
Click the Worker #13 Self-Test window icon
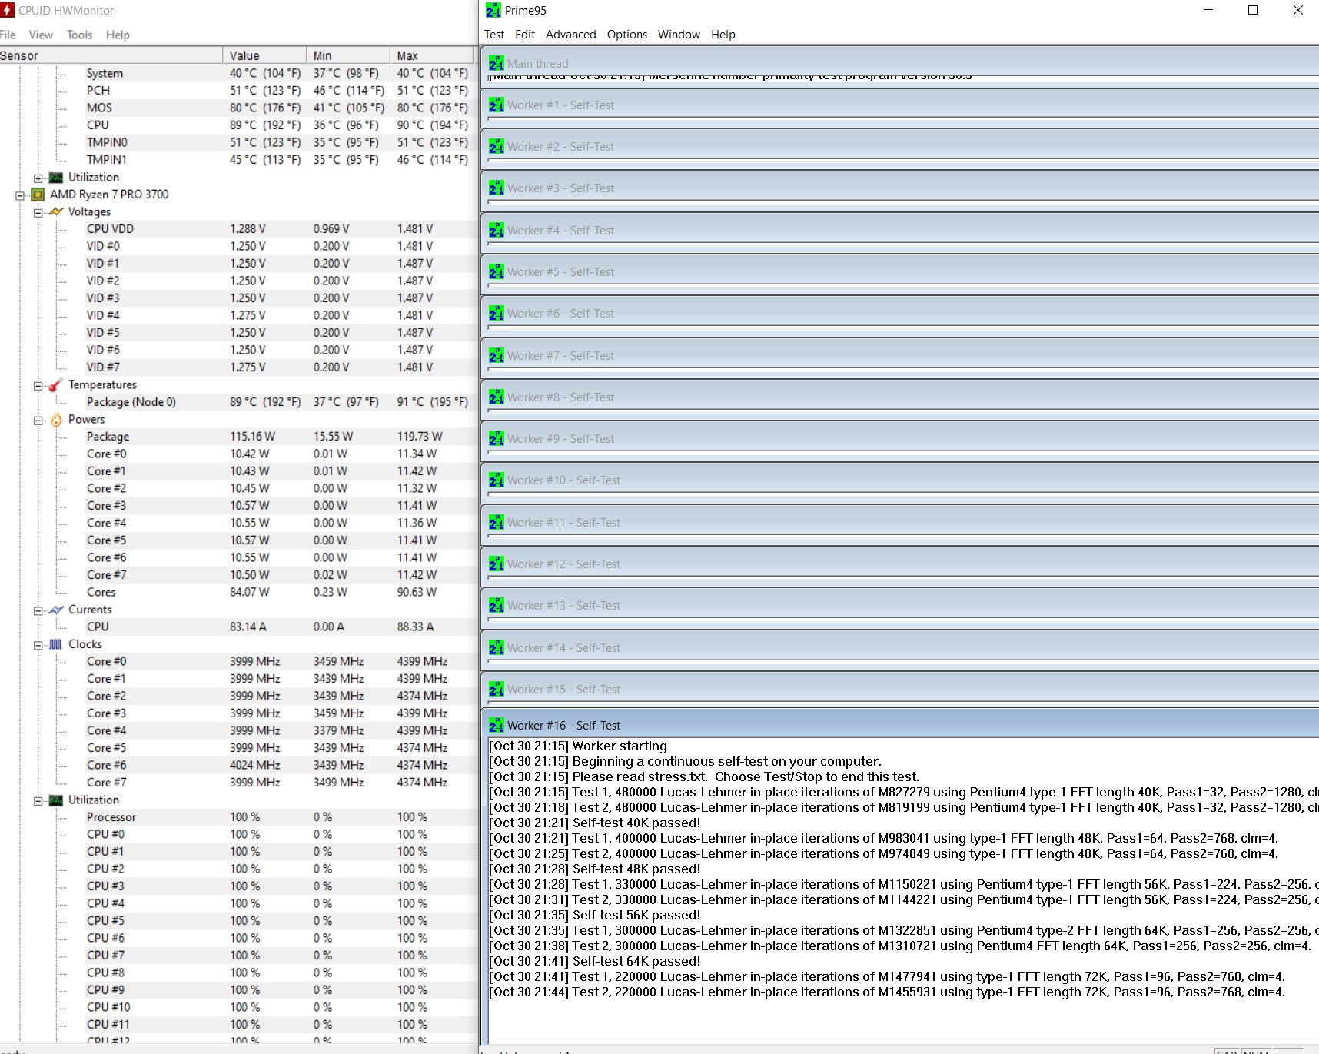tap(497, 605)
